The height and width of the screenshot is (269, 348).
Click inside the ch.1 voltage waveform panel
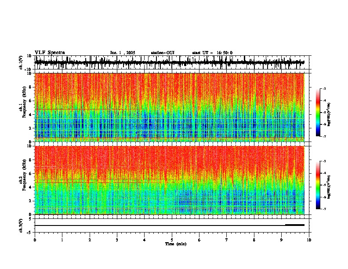pyautogui.click(x=173, y=62)
